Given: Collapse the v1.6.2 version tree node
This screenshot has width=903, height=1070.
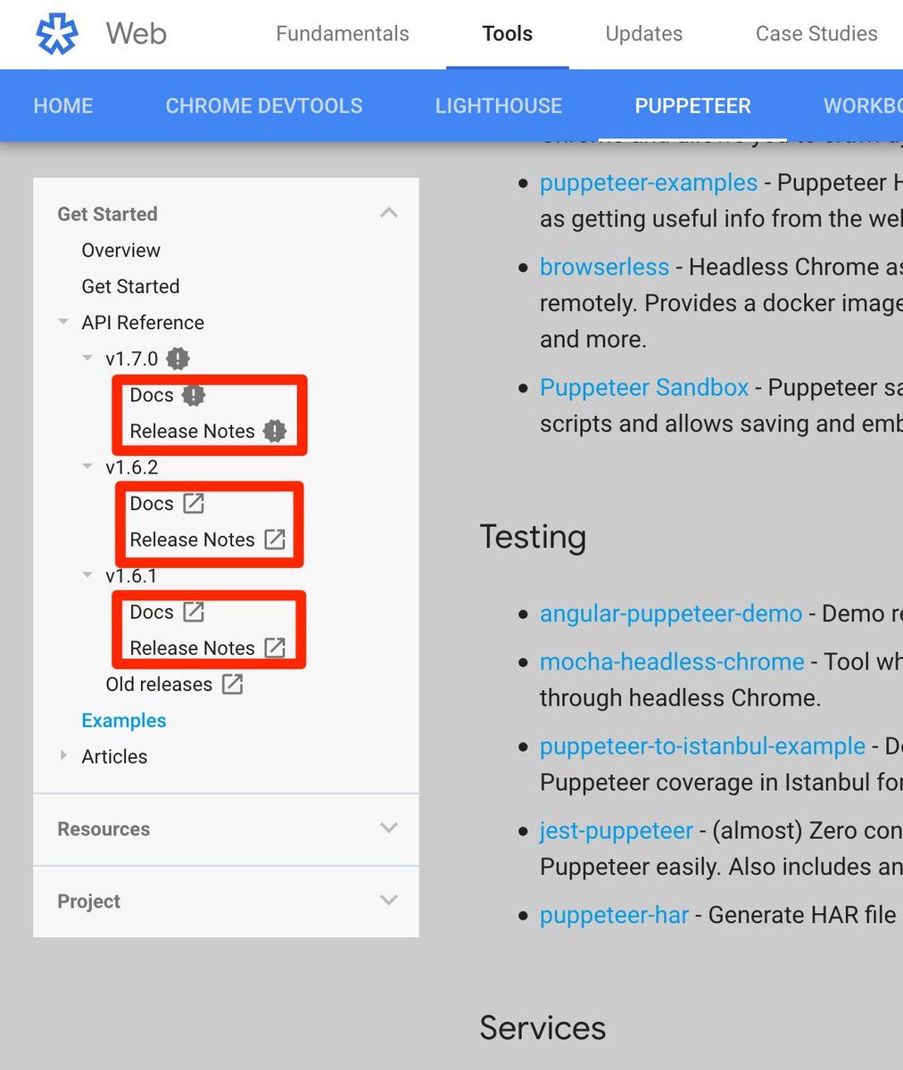Looking at the screenshot, I should (87, 466).
